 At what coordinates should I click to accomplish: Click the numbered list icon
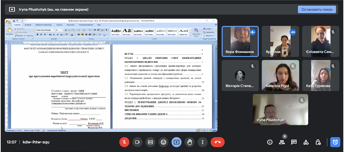click(85, 30)
